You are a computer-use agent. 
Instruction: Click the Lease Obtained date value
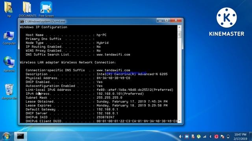pyautogui.click(x=132, y=101)
